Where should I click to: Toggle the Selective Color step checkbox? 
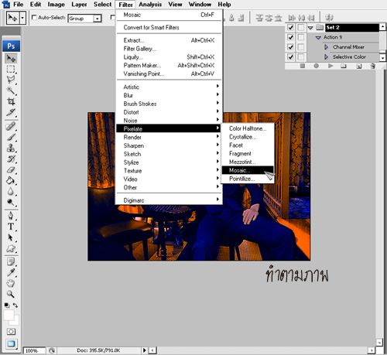pos(290,56)
